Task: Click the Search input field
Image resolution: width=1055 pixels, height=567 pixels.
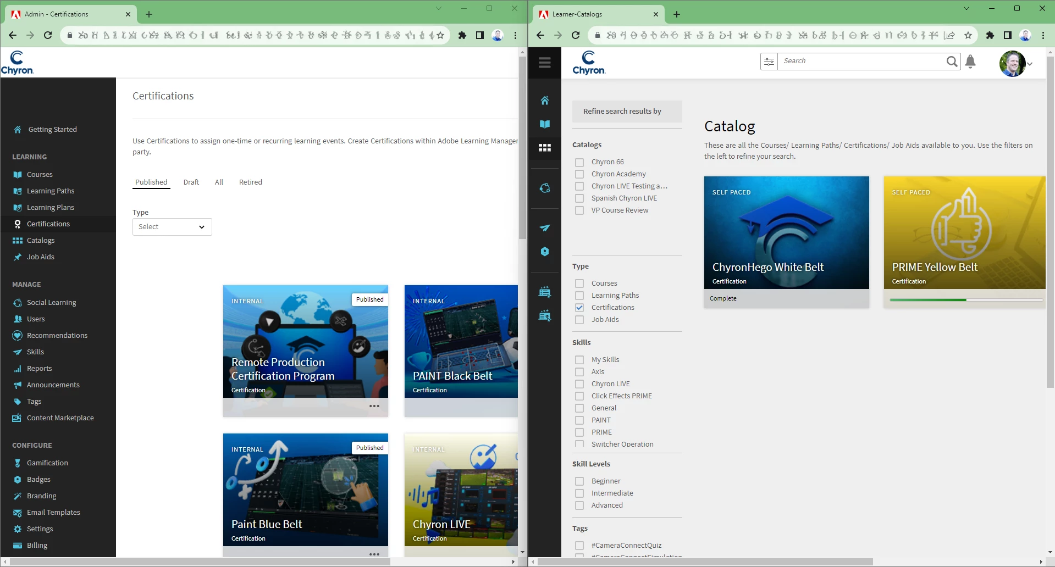Action: click(x=861, y=62)
